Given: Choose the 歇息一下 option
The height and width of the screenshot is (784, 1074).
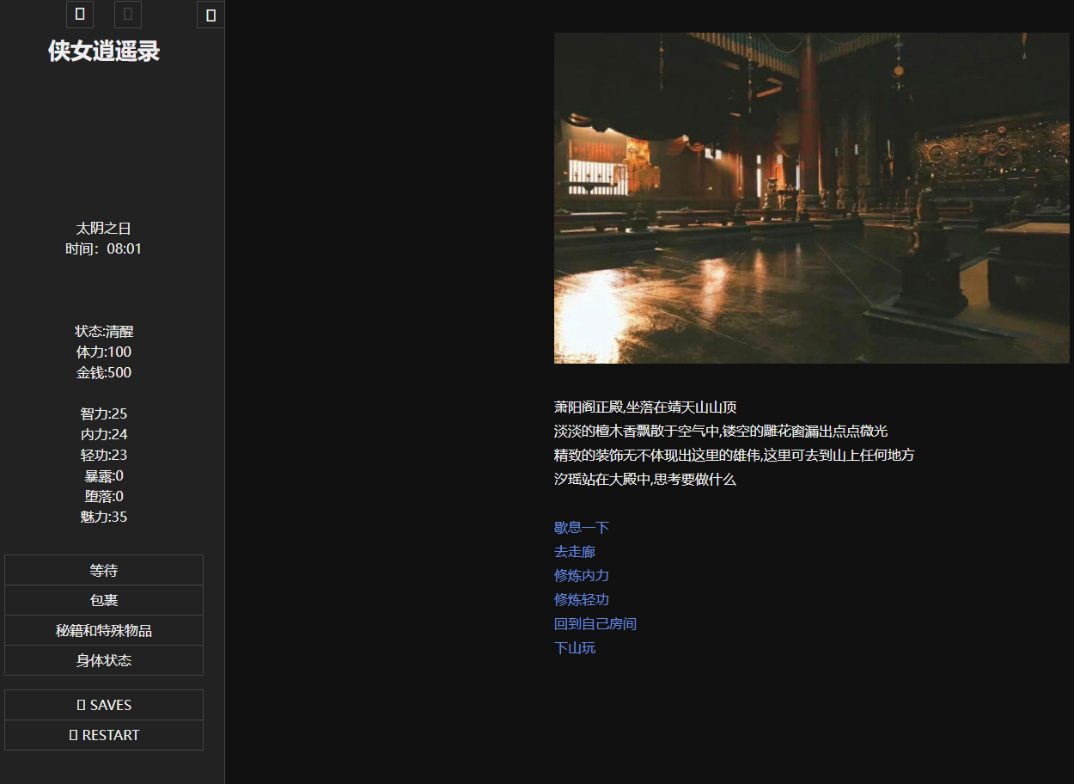Looking at the screenshot, I should point(582,527).
